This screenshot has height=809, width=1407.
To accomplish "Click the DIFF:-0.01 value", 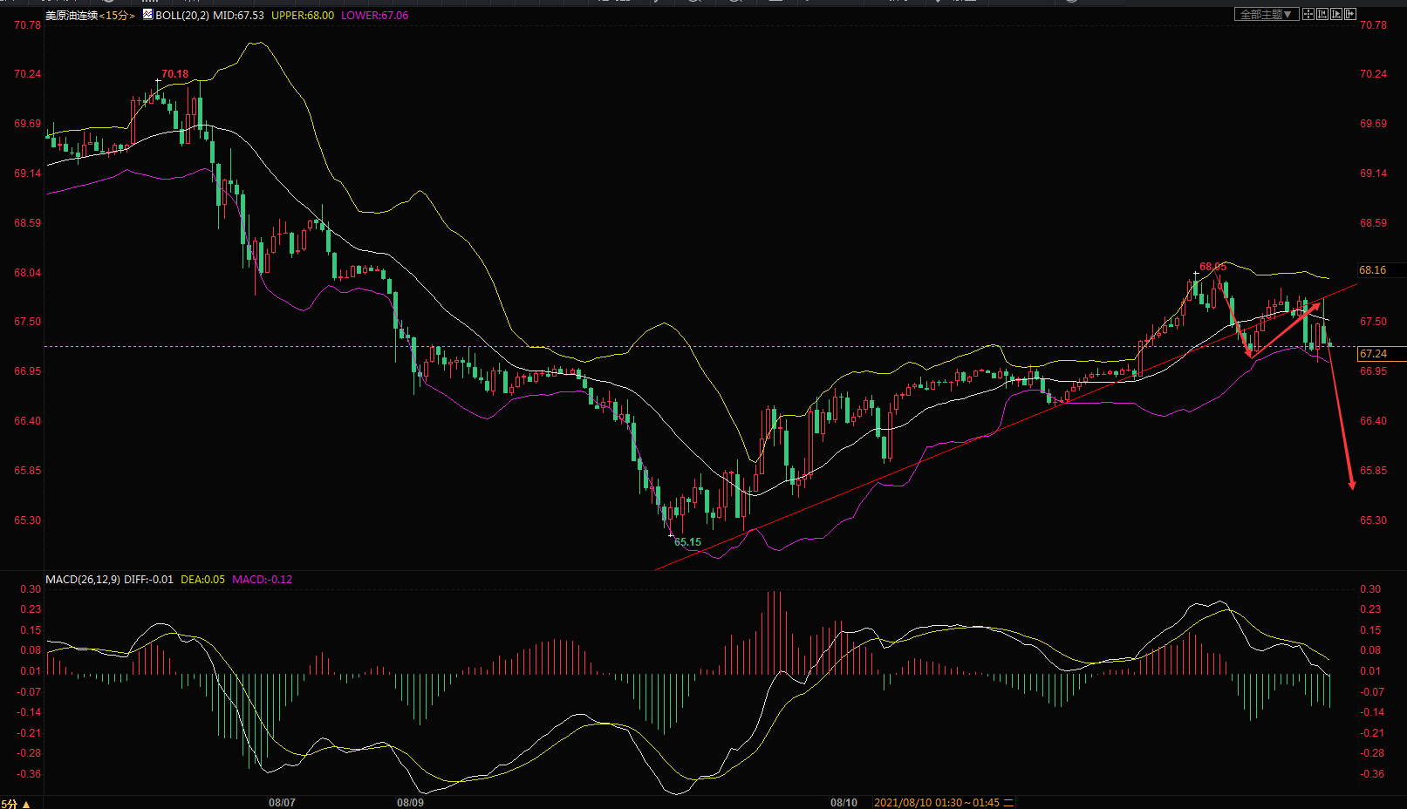I will tap(149, 580).
